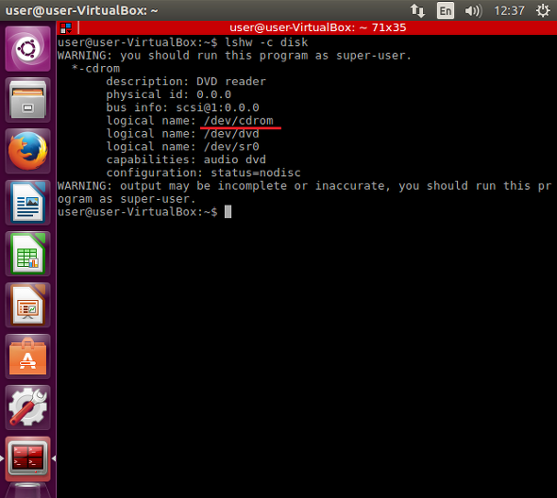
Task: Click the first WARNING super-user line
Action: [234, 56]
